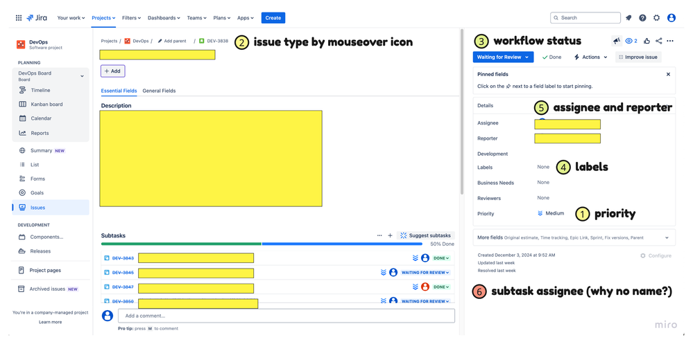Click the pencil icon beside Add parent
Screen dimensions: 693x344
(x=160, y=41)
